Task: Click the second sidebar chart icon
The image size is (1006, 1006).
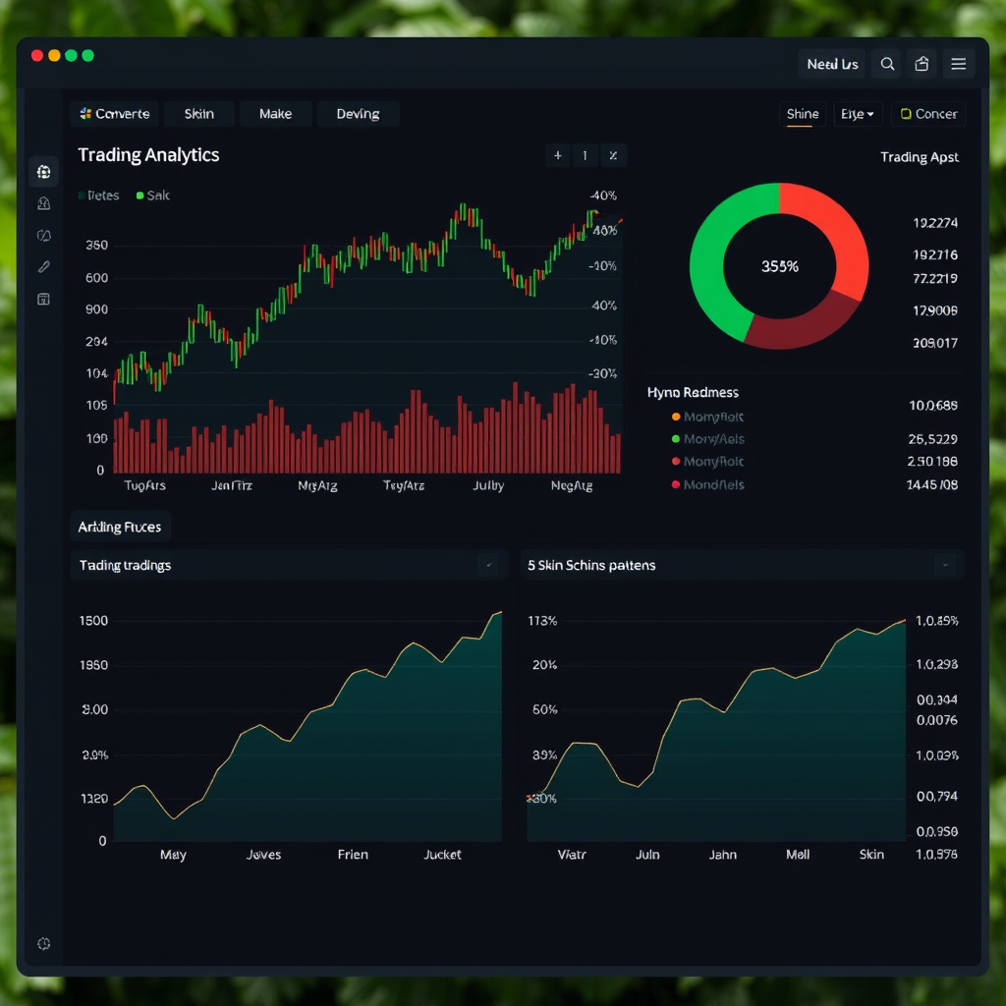Action: (x=43, y=203)
